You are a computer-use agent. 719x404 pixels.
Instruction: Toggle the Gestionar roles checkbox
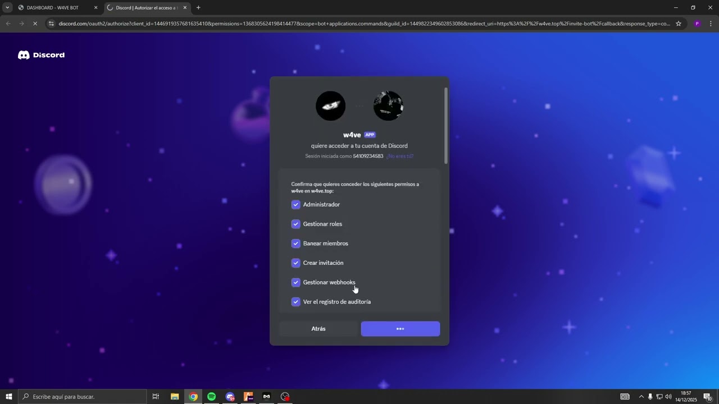pos(295,224)
